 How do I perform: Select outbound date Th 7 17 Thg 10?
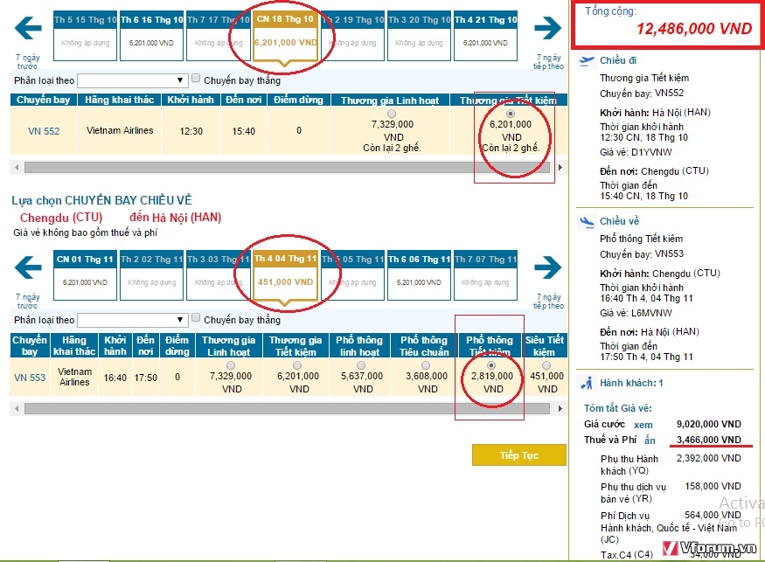[x=218, y=36]
